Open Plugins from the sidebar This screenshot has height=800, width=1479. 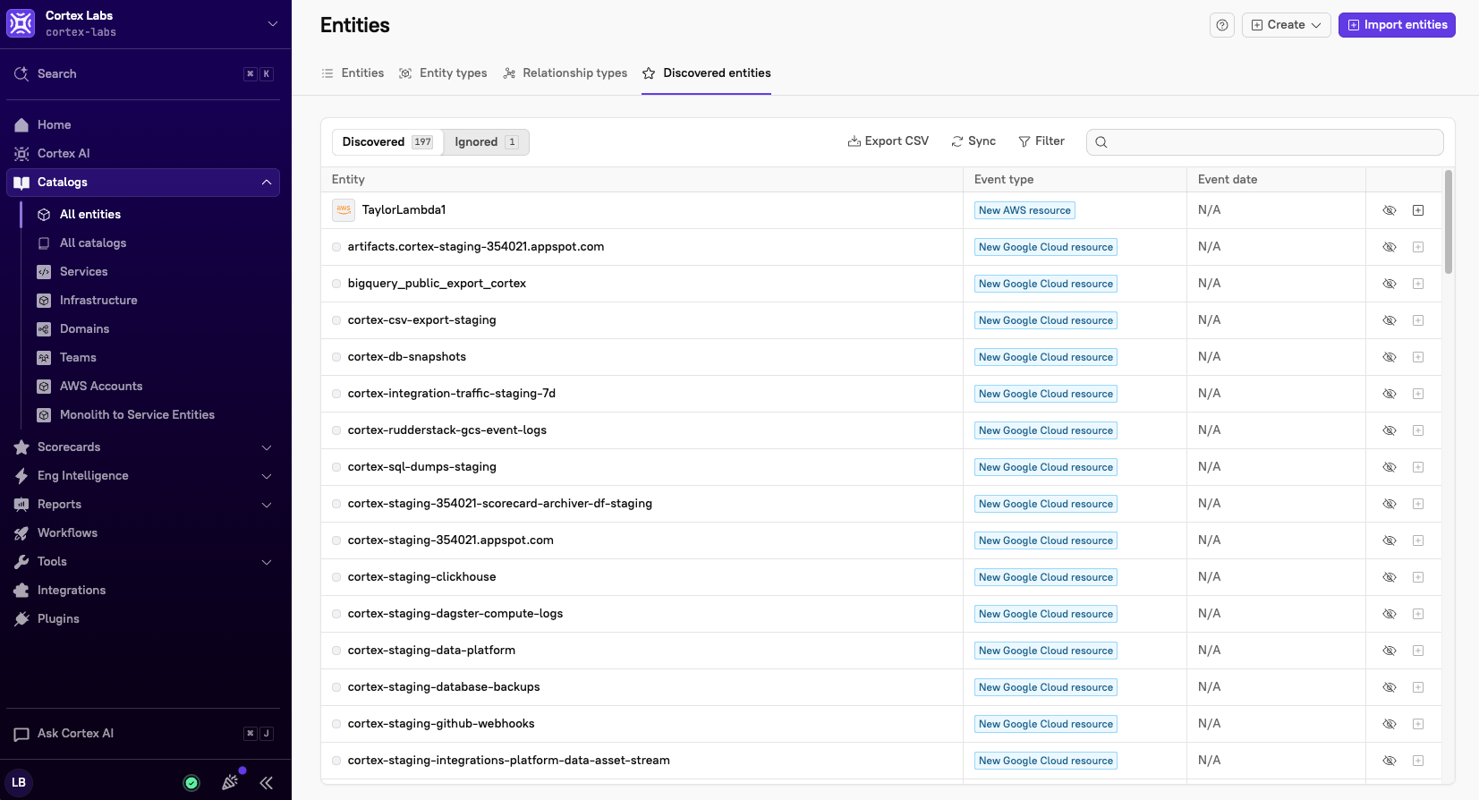(58, 619)
